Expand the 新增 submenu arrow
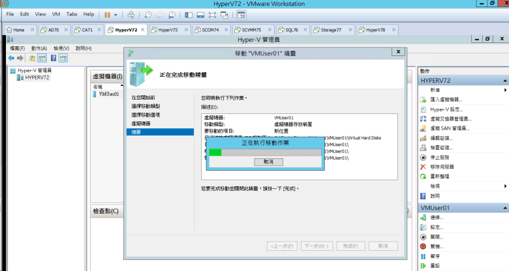 (505, 90)
